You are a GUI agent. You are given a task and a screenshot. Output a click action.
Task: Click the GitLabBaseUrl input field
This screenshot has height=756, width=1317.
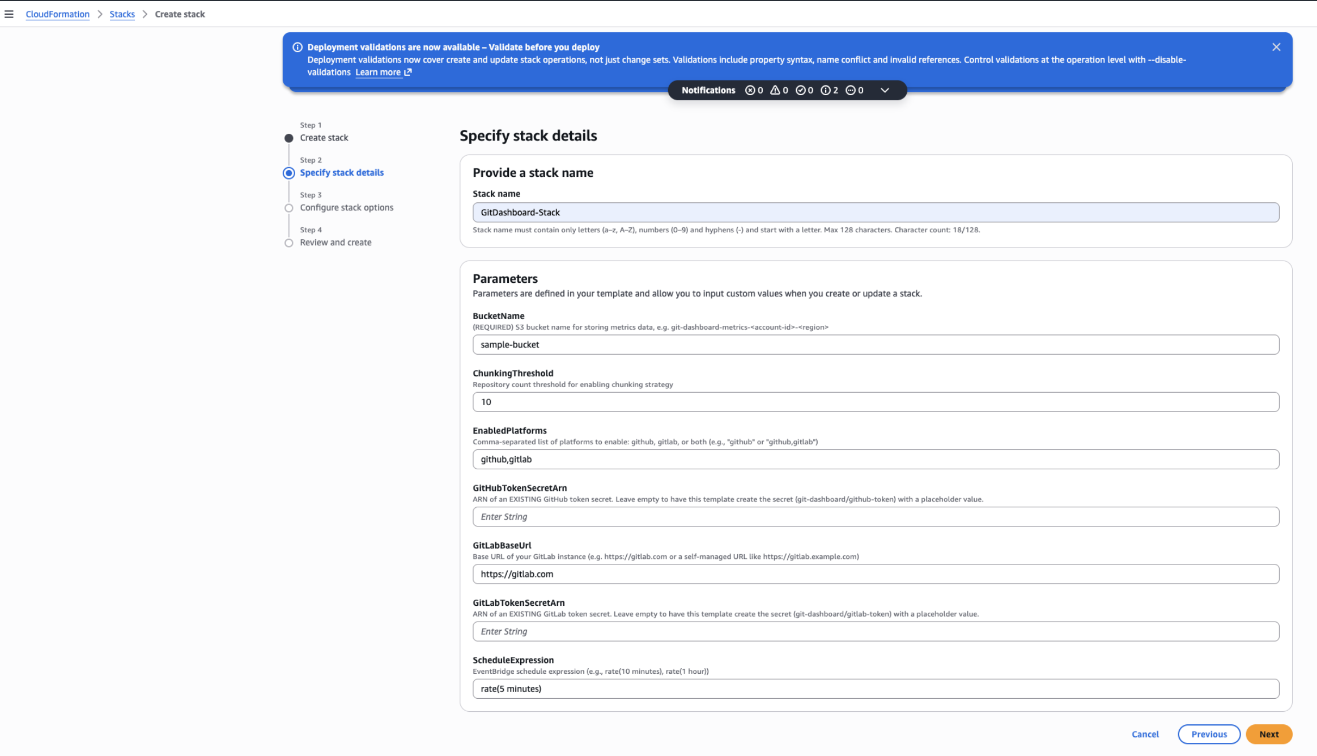876,574
